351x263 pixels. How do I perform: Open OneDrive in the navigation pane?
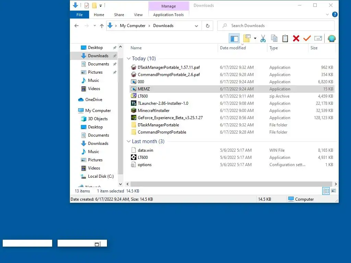tap(94, 100)
